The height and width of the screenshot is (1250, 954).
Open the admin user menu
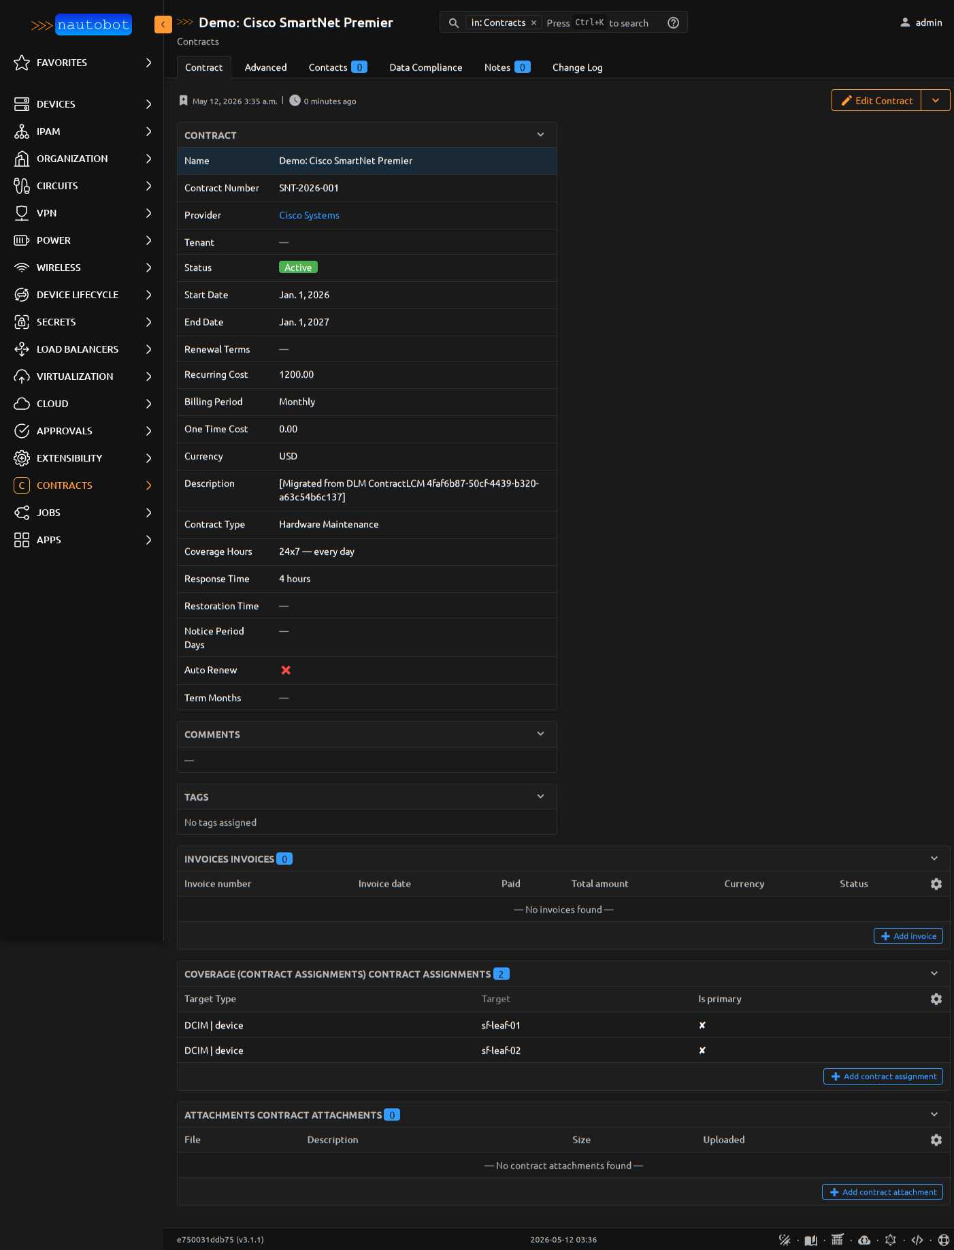pos(921,22)
